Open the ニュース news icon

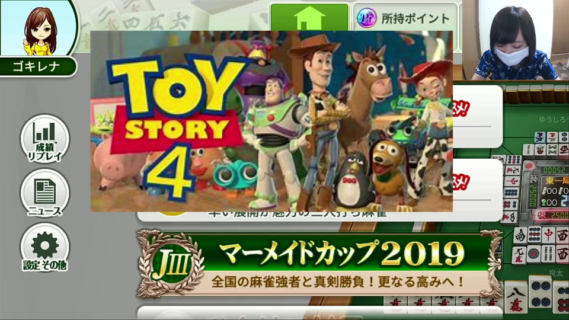[x=44, y=193]
